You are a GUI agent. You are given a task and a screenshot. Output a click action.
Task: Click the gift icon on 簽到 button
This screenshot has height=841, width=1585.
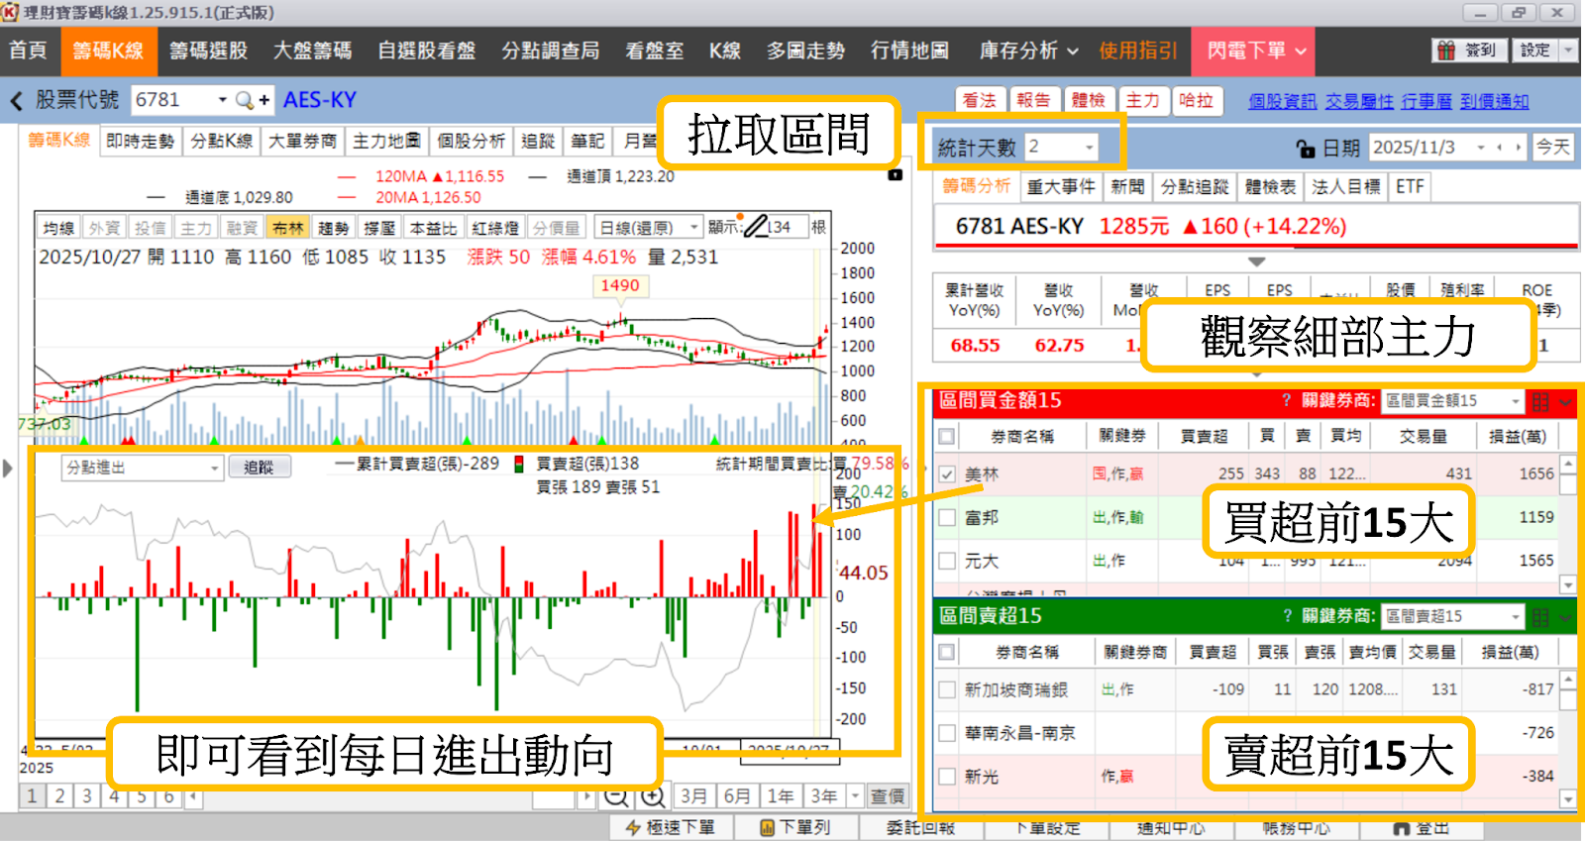click(x=1446, y=51)
